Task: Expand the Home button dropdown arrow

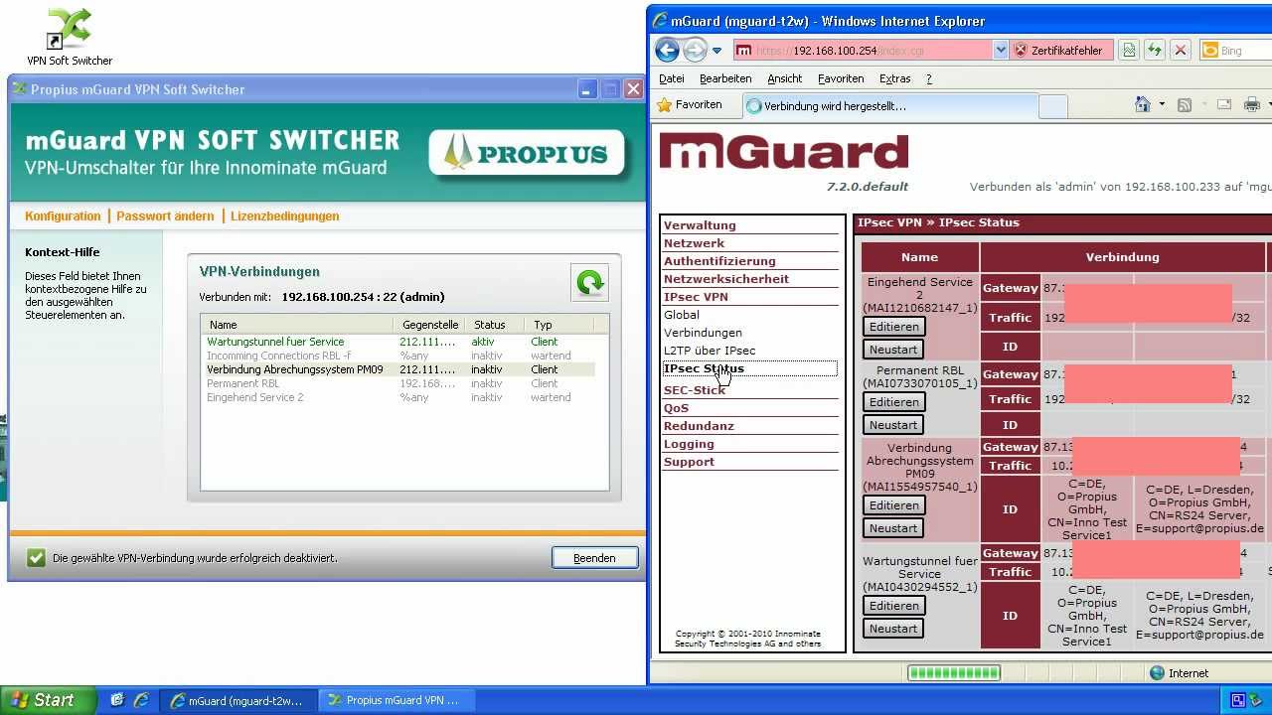Action: (x=1162, y=105)
